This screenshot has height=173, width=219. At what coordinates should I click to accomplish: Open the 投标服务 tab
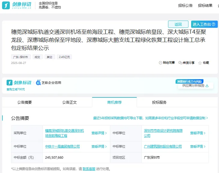tap(159, 102)
